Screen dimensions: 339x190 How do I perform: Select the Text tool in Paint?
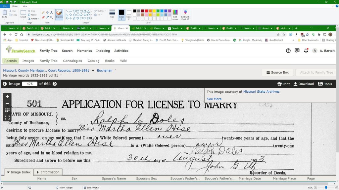[x=51, y=13]
